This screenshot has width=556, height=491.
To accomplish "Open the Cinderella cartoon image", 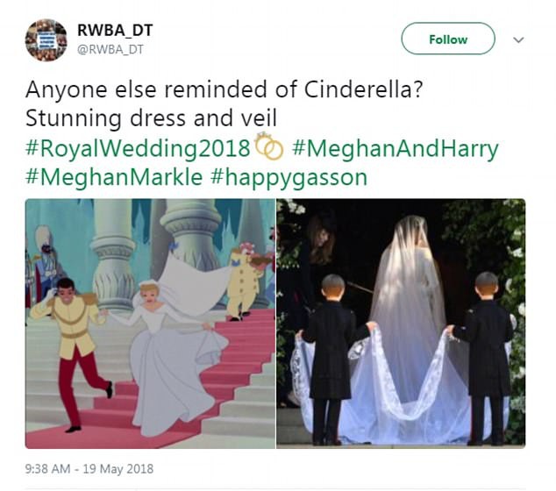I will tap(149, 323).
